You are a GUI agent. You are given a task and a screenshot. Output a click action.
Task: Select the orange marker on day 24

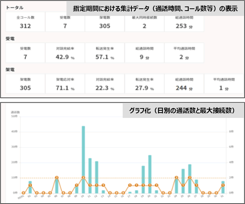176,177
